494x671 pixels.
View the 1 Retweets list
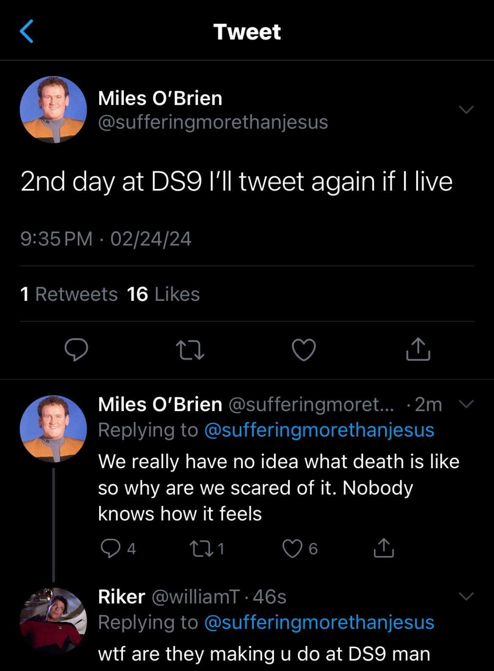pyautogui.click(x=69, y=294)
